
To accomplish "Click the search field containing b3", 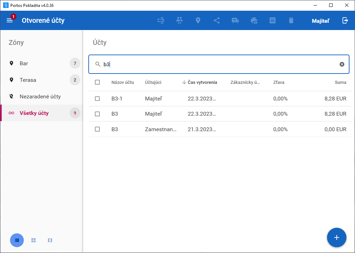I will coord(219,64).
